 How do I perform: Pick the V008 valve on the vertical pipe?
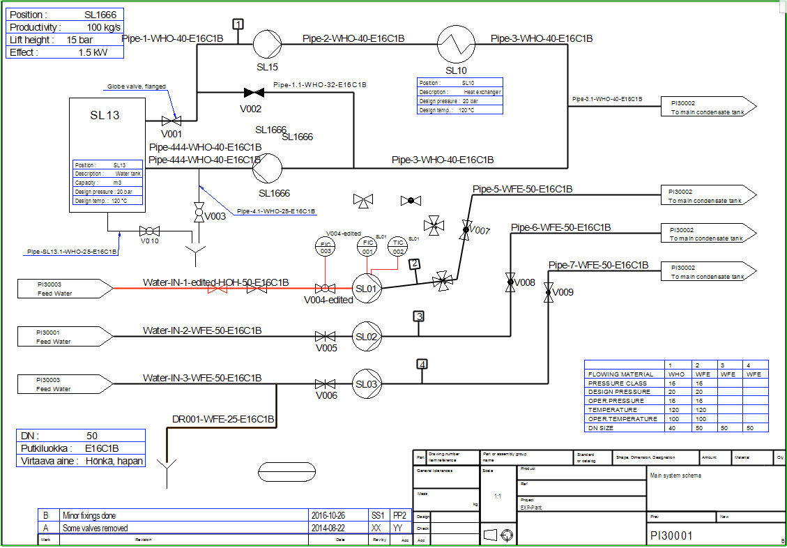pyautogui.click(x=510, y=283)
